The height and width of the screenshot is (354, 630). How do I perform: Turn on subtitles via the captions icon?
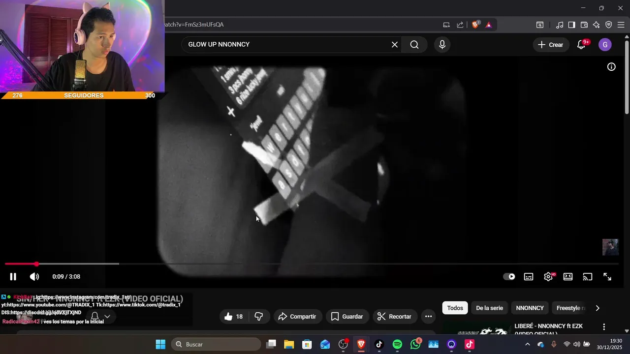[x=529, y=277]
